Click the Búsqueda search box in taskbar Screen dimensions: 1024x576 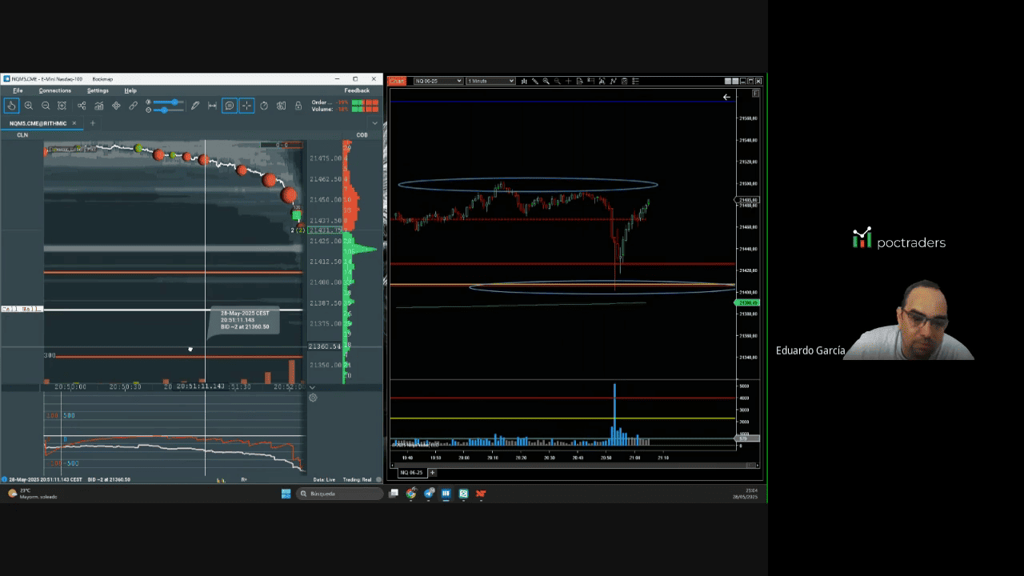pyautogui.click(x=338, y=494)
